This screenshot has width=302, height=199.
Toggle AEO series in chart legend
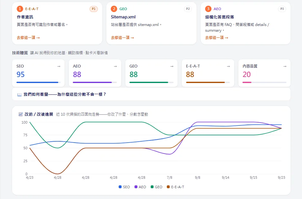140,187
